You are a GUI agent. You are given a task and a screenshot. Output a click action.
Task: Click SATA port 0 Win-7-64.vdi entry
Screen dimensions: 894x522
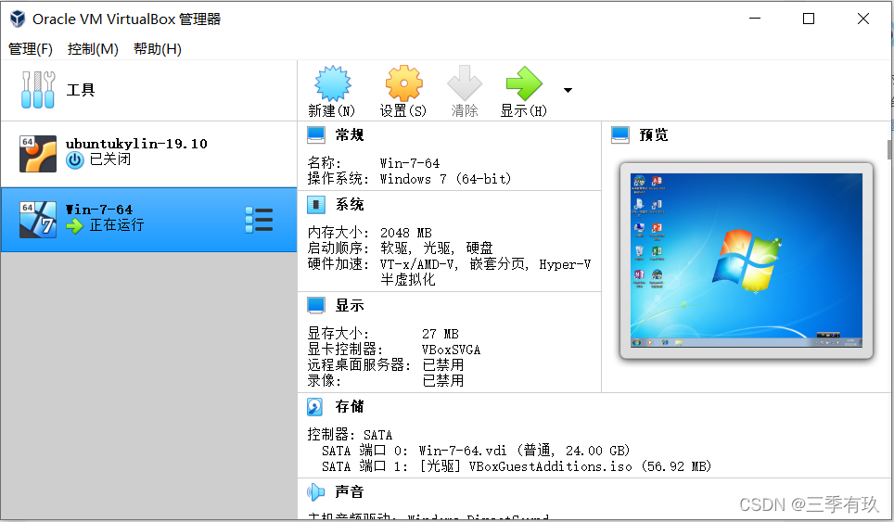(476, 451)
